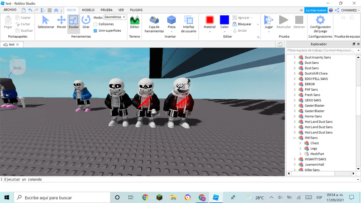This screenshot has height=203, width=361.
Task: Click the Reanudar button
Action: click(284, 22)
